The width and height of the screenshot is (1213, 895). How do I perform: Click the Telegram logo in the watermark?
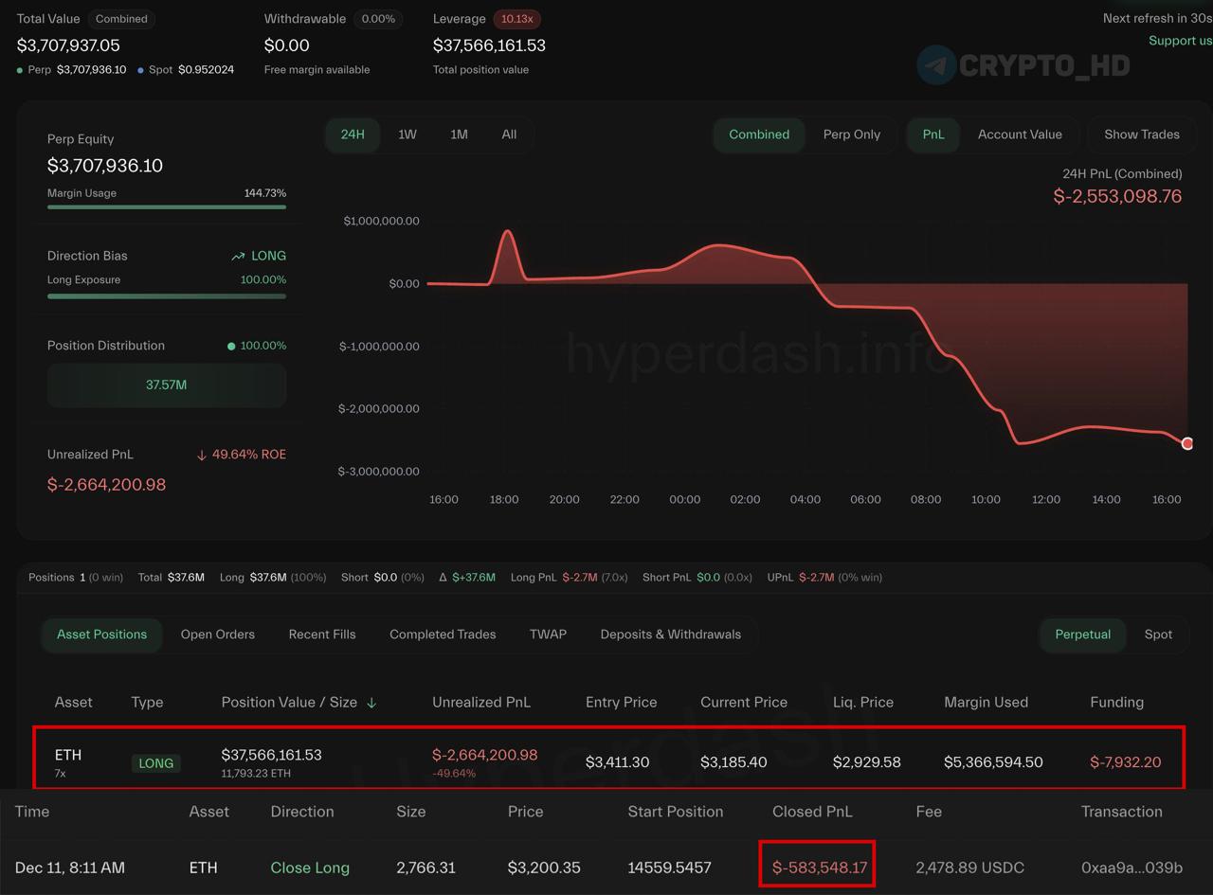tap(936, 65)
